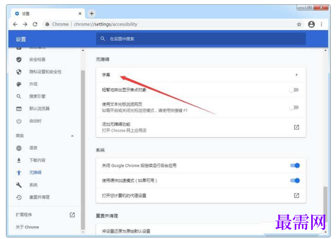
Task: Open the profile avatar menu
Action: point(311,24)
